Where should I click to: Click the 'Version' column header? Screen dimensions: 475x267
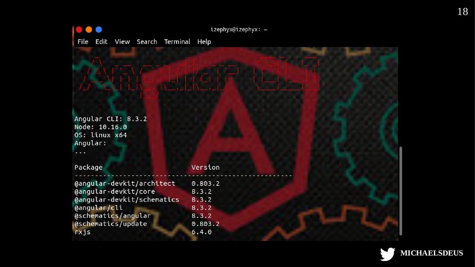tap(205, 167)
